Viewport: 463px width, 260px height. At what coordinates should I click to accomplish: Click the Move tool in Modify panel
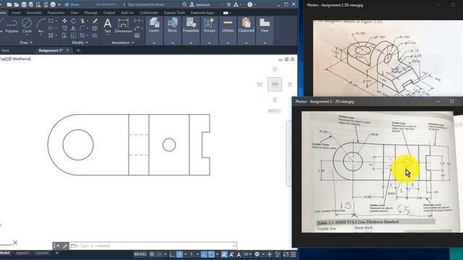64,21
